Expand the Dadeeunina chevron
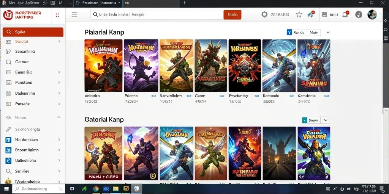This screenshot has height=194, width=389. point(59,93)
